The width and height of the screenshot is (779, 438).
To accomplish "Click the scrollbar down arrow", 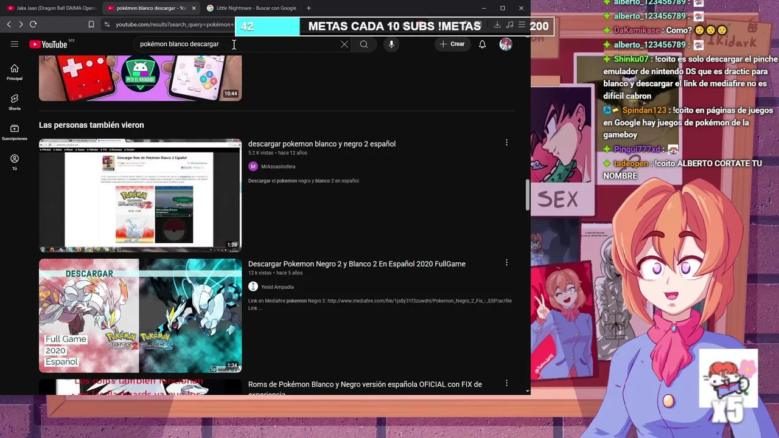I will tap(527, 391).
